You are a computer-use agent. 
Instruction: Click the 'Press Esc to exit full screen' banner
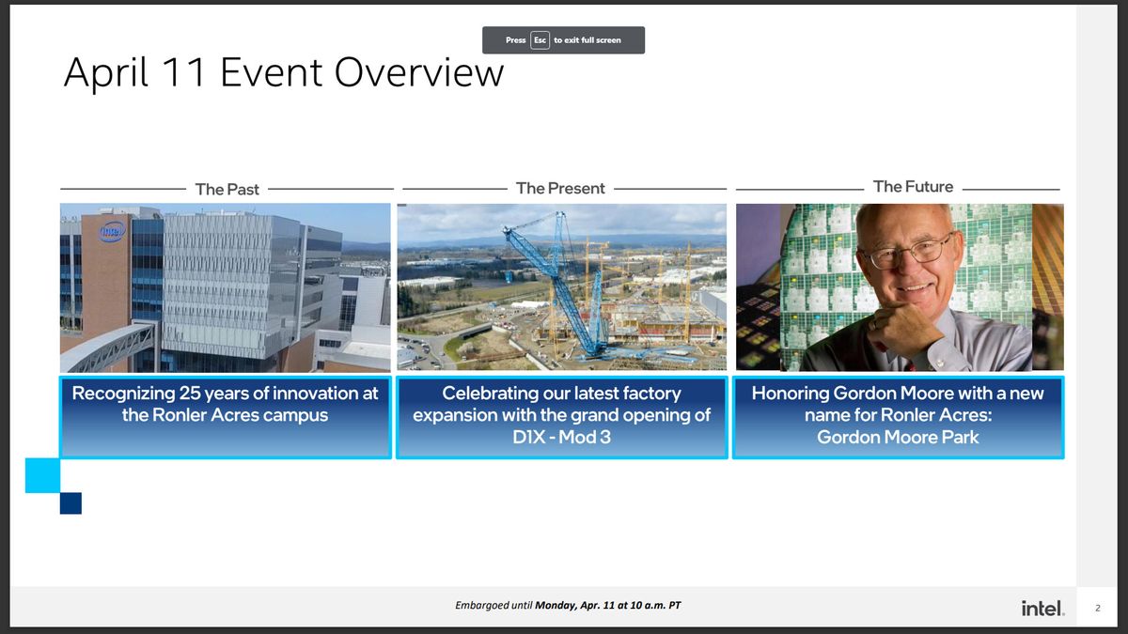tap(564, 40)
